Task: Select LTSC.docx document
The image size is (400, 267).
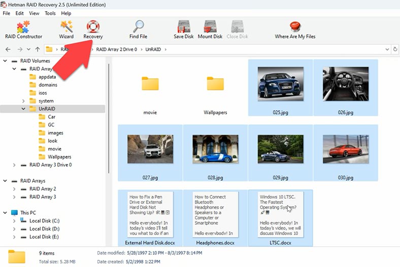Action: (280, 218)
